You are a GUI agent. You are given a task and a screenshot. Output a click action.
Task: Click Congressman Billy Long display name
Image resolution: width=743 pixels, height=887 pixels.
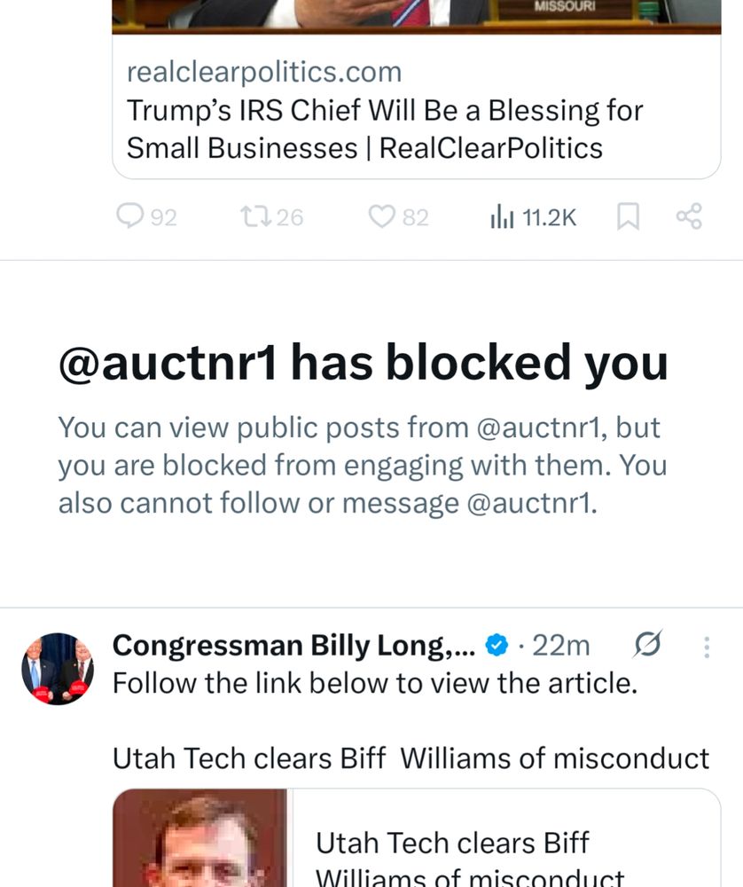coord(294,647)
